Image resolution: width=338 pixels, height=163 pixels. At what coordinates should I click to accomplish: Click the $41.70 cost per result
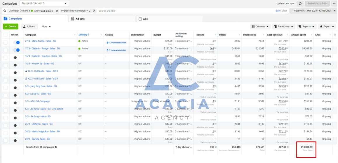[x=282, y=41]
